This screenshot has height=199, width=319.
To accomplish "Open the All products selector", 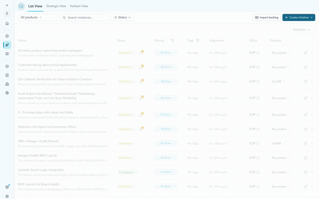I will pos(38,18).
